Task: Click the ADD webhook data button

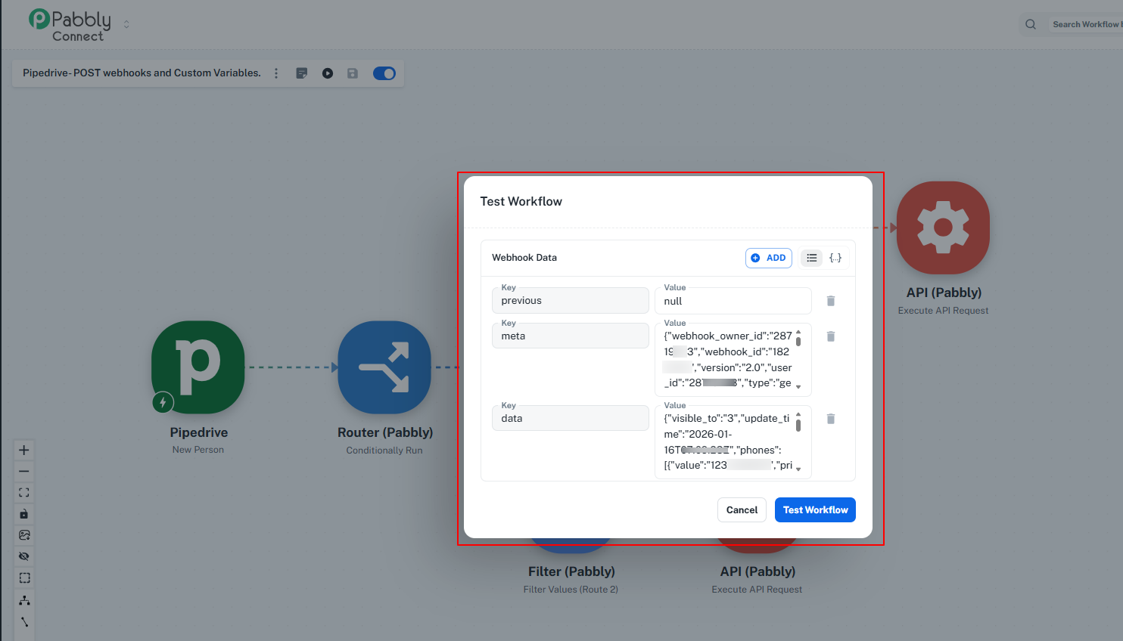Action: 768,258
